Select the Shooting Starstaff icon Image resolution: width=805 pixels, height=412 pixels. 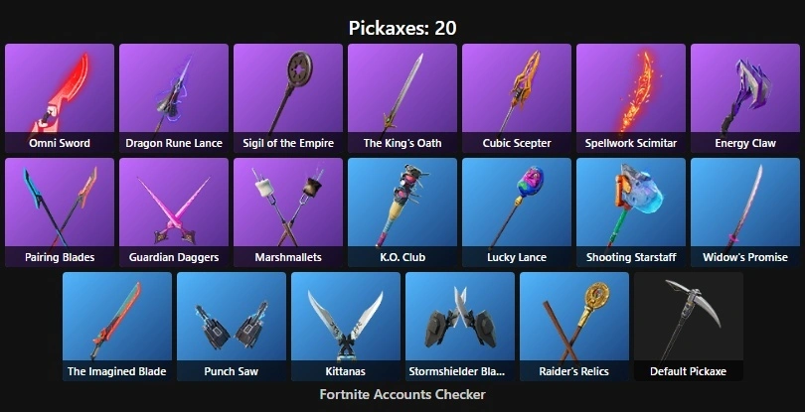coord(631,212)
